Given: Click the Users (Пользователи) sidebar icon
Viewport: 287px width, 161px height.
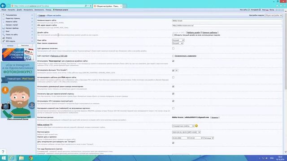Looking at the screenshot, I should point(4,15).
